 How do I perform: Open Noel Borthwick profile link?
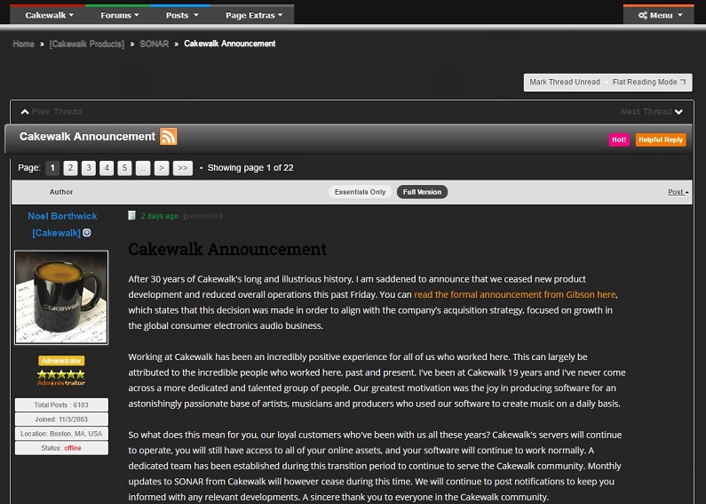click(62, 216)
